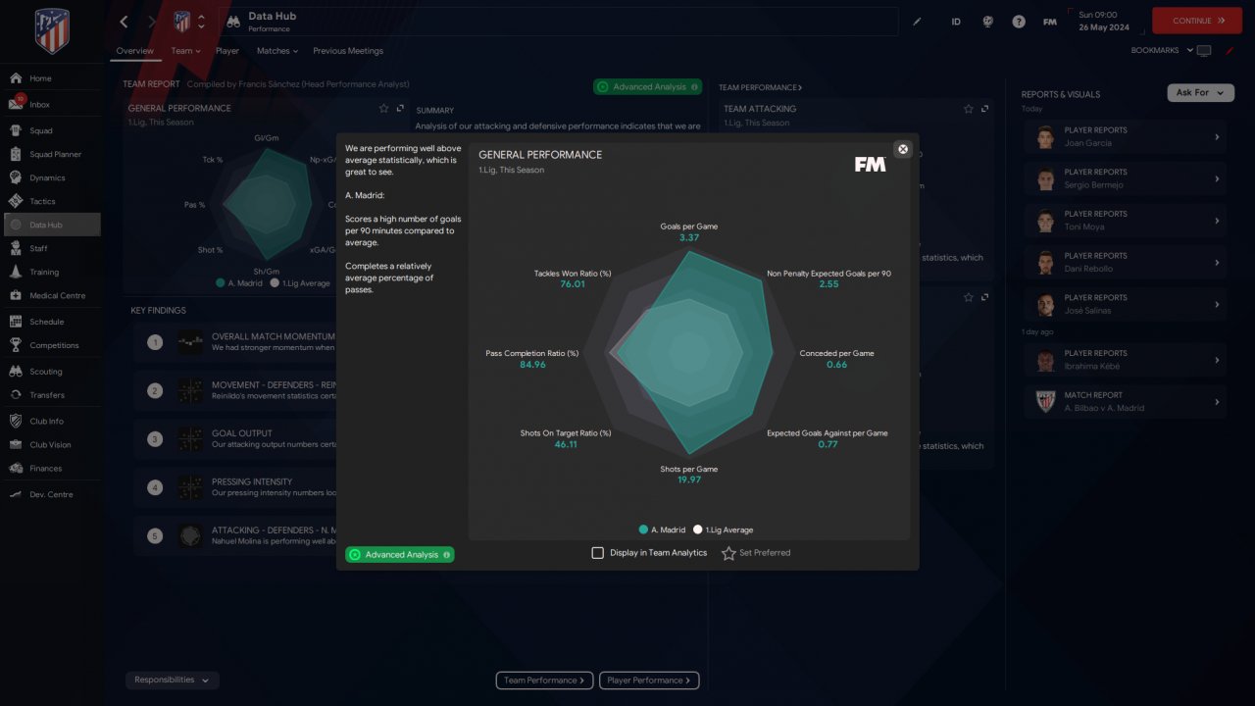Open Medical Centre in the sidebar
The width and height of the screenshot is (1255, 706).
[x=51, y=295]
